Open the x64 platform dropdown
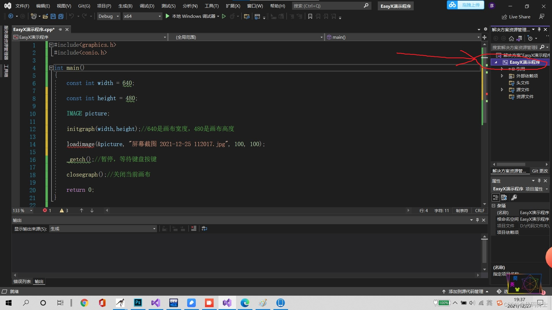 point(160,16)
